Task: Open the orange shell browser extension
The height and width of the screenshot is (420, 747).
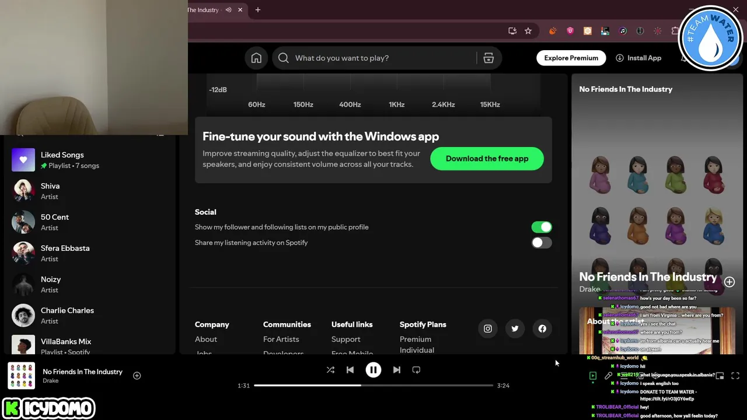Action: tap(553, 31)
